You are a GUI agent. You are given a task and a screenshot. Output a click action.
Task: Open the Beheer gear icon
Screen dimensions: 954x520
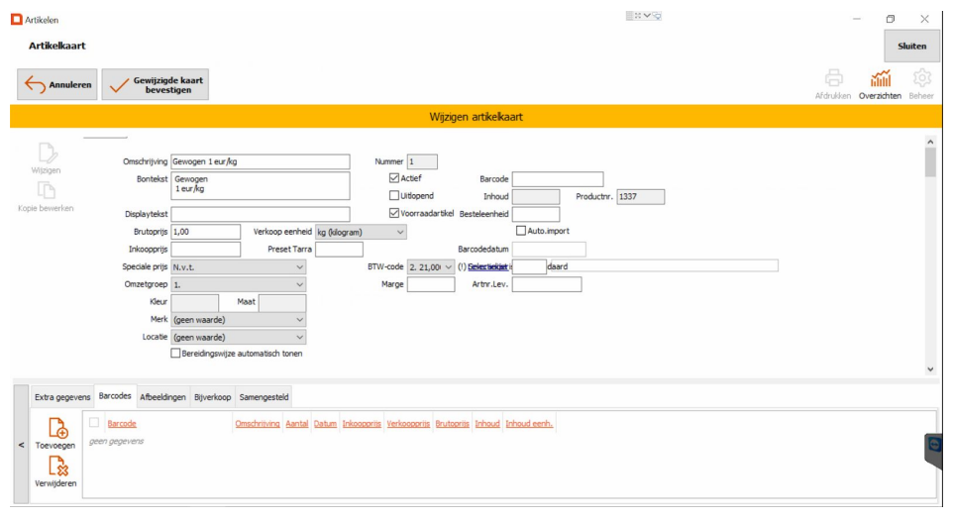pyautogui.click(x=922, y=79)
